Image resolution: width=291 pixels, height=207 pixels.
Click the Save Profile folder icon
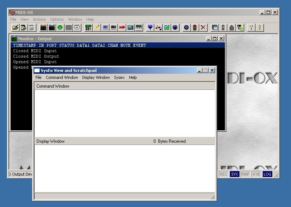24,28
